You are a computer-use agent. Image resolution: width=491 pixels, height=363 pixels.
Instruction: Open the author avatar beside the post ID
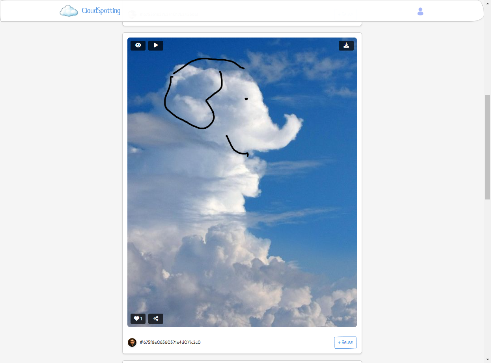tap(132, 342)
